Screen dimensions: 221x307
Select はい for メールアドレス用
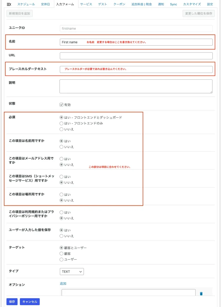61,159
